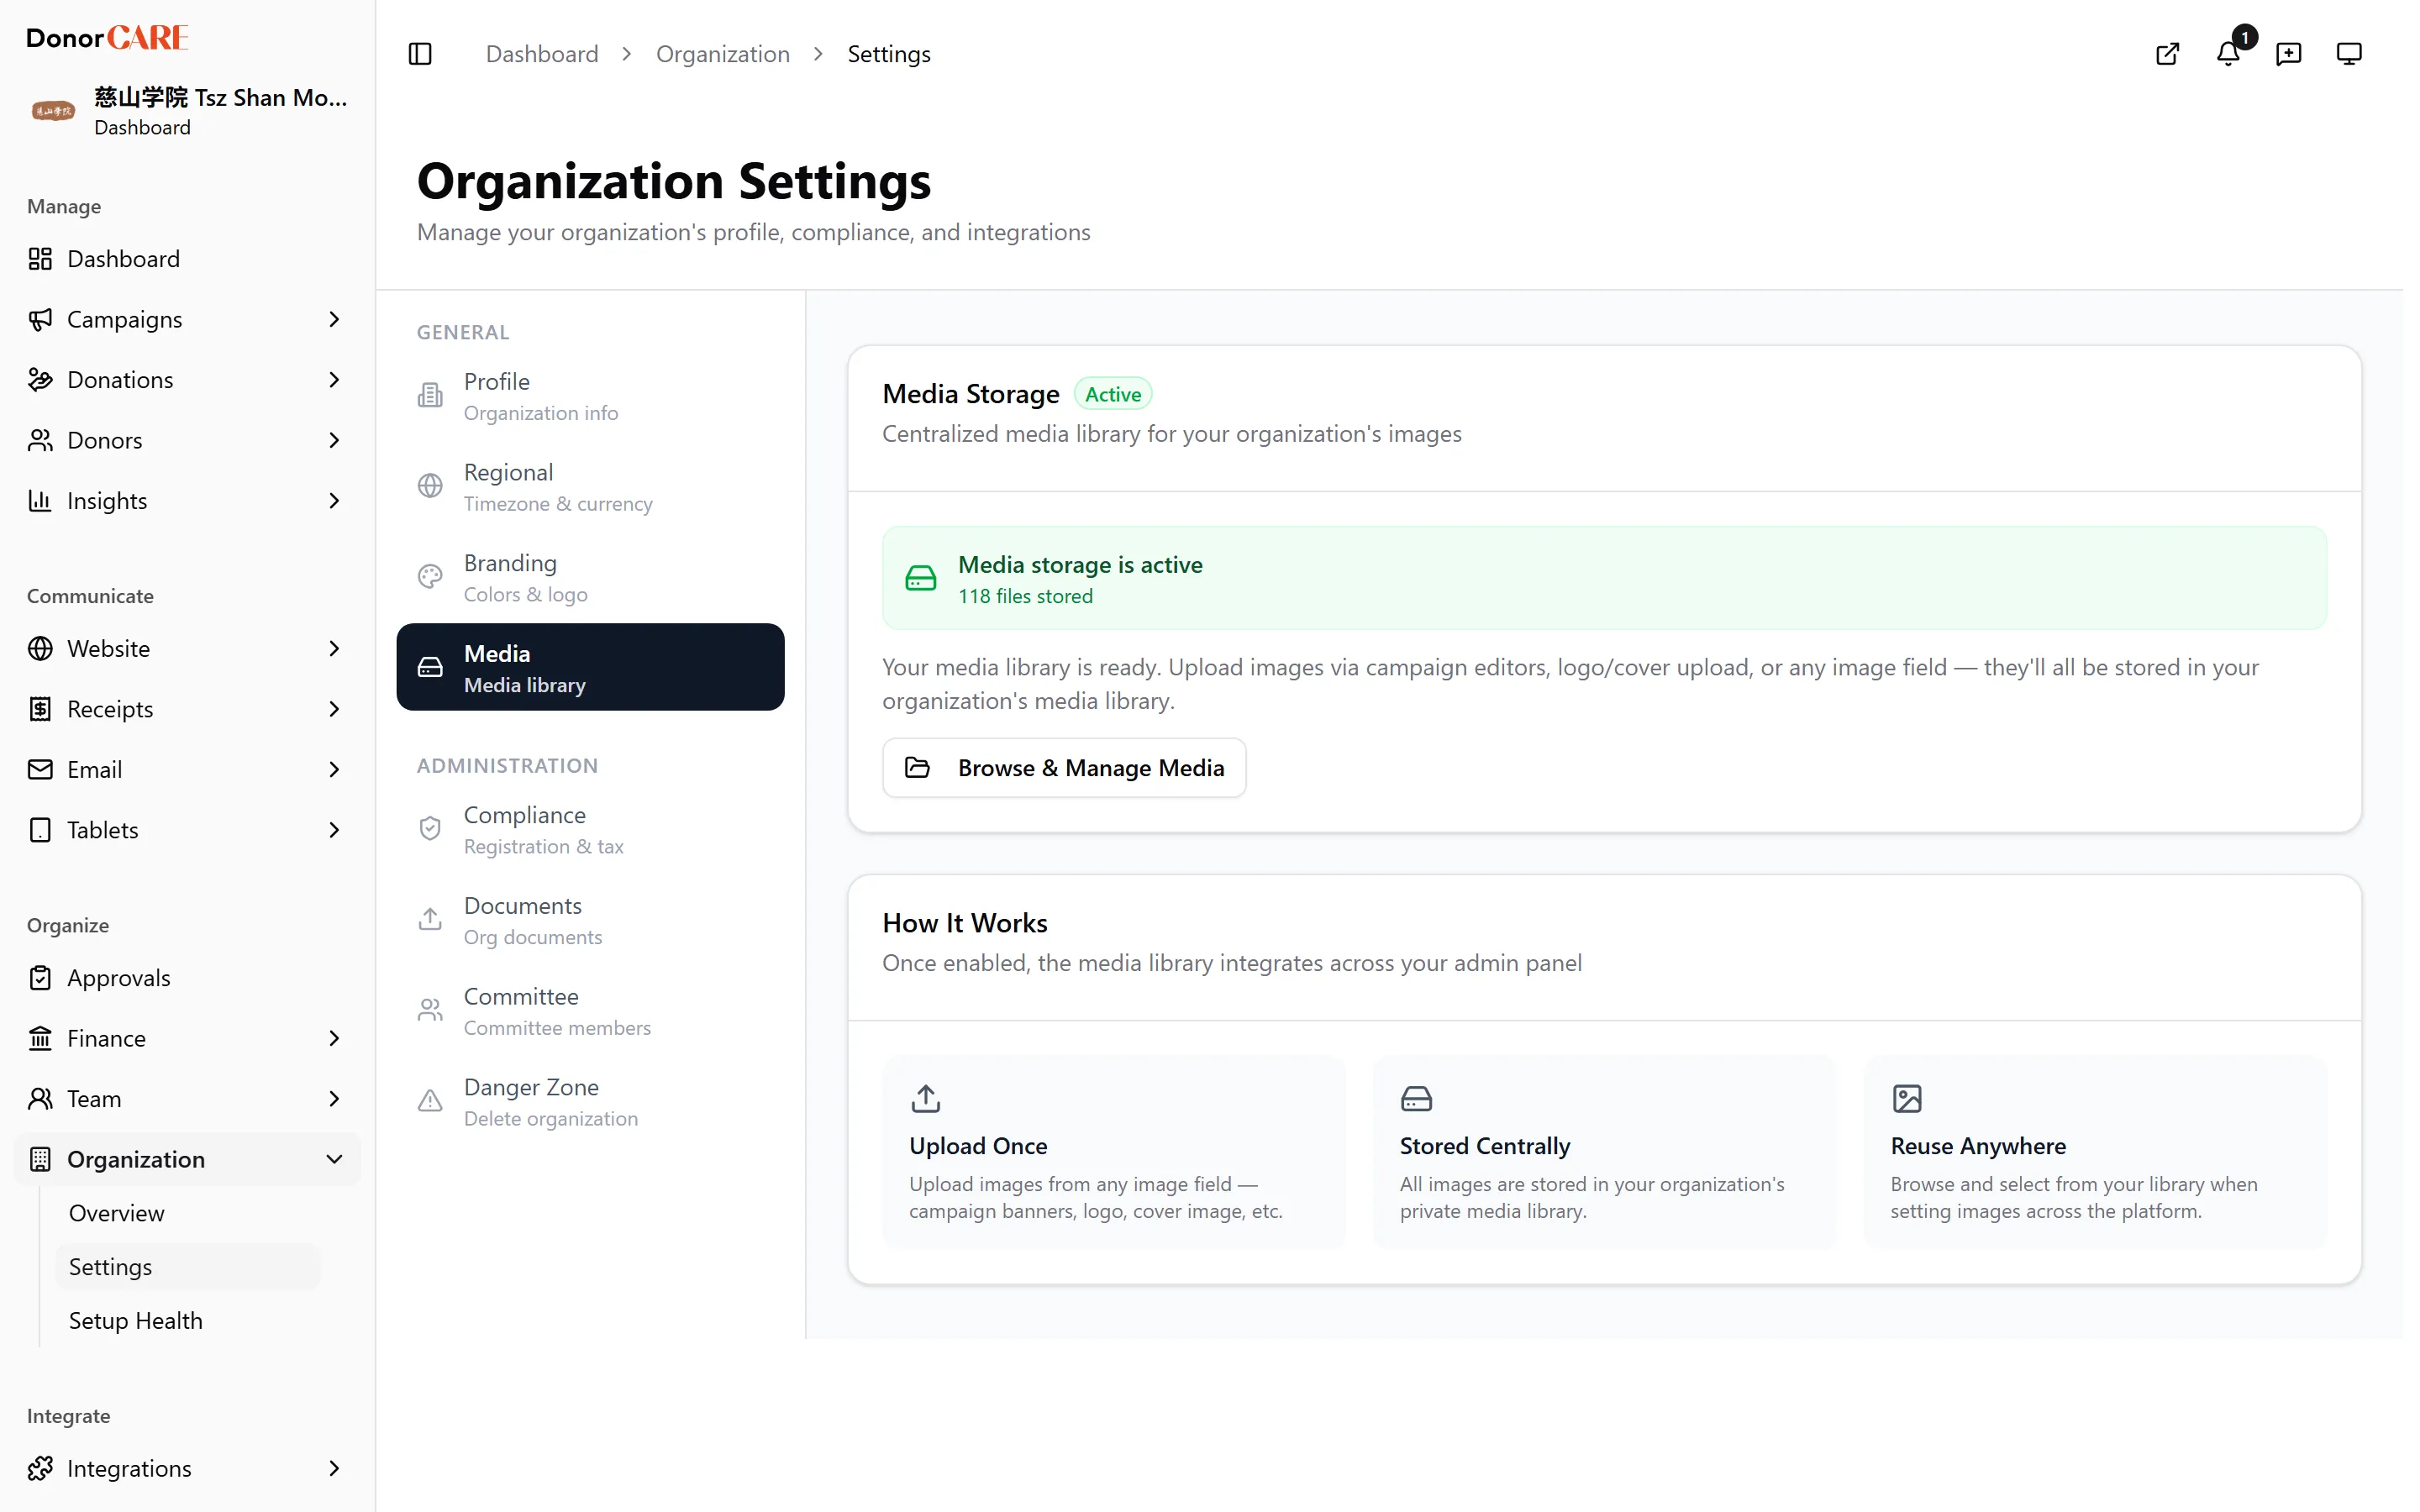Open the Profile settings section
Screen dimensions: 2420x1512
(x=590, y=396)
